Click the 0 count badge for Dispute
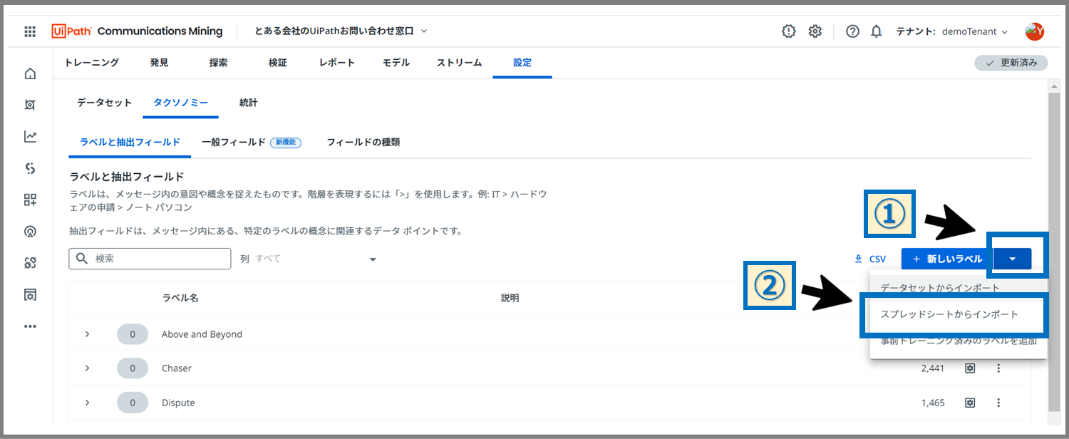Screen dimensions: 1069x439 (x=133, y=403)
